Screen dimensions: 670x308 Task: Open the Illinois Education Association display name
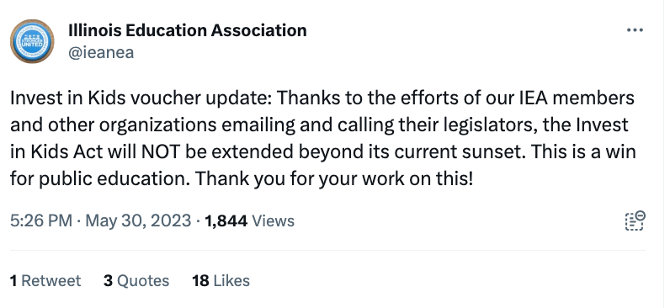point(188,30)
